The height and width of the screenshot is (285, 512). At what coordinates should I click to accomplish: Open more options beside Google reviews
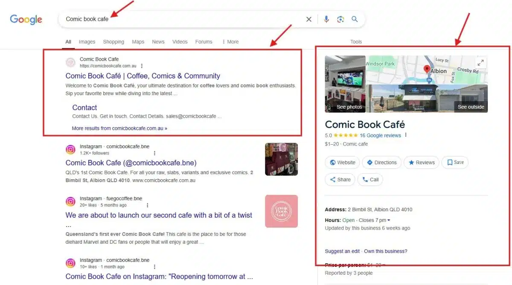[x=405, y=135]
